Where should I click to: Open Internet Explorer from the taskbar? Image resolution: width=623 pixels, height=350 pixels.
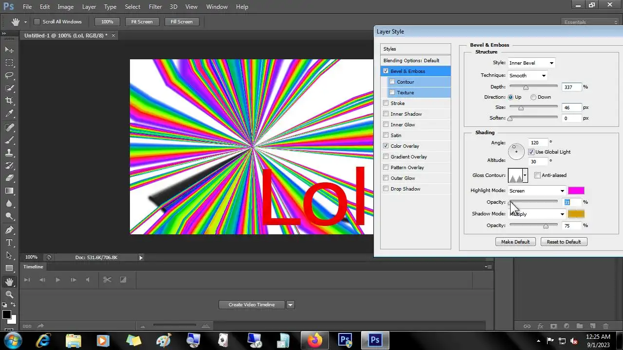43,340
